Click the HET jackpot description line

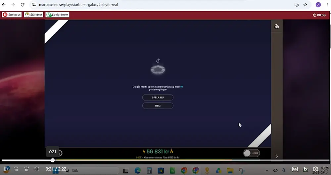pyautogui.click(x=158, y=157)
